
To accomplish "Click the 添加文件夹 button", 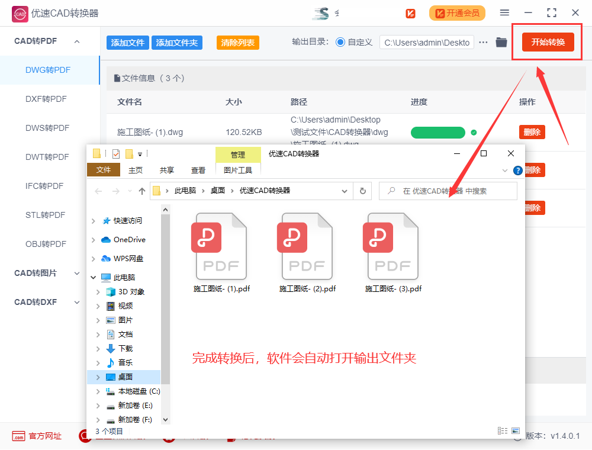I will click(176, 43).
